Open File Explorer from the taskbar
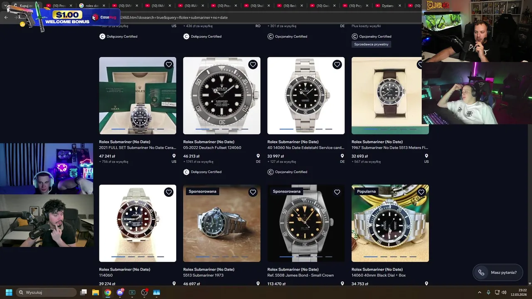Image resolution: width=532 pixels, height=299 pixels. coord(96,292)
